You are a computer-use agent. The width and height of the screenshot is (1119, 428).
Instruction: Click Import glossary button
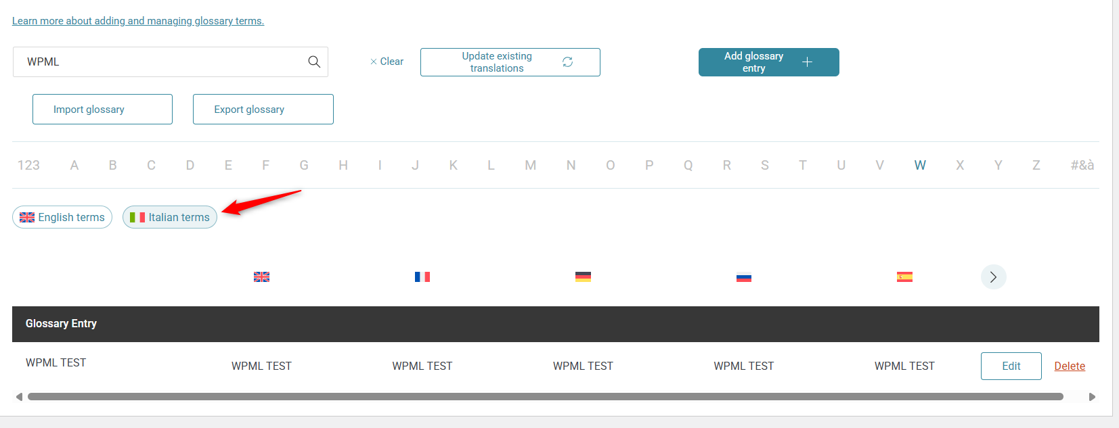pos(102,109)
